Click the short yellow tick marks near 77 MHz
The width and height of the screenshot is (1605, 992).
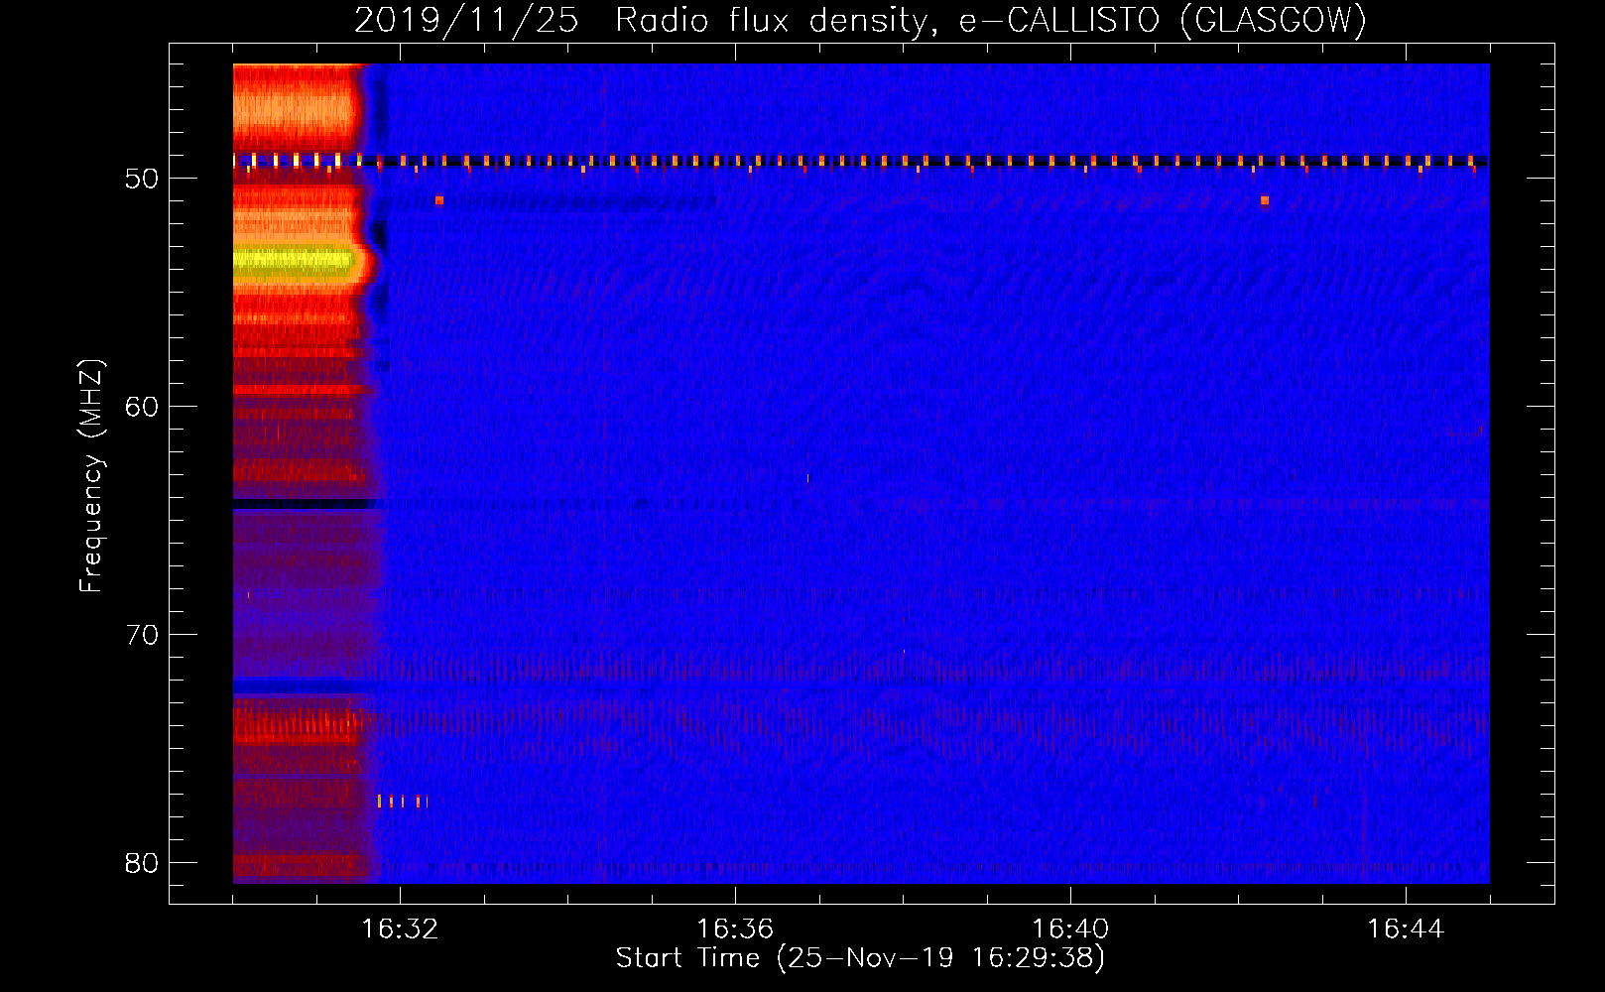[x=403, y=801]
